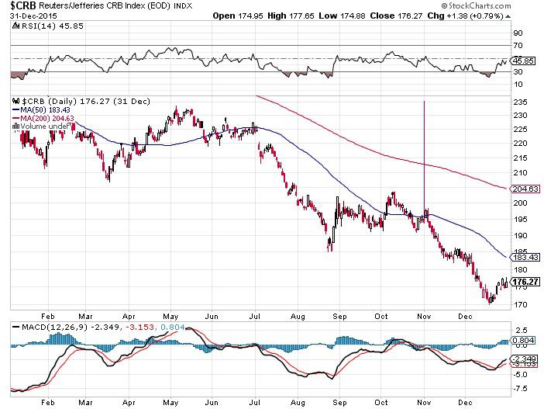Click the blue MA(50) legend line marker
The width and height of the screenshot is (544, 409).
(x=16, y=109)
